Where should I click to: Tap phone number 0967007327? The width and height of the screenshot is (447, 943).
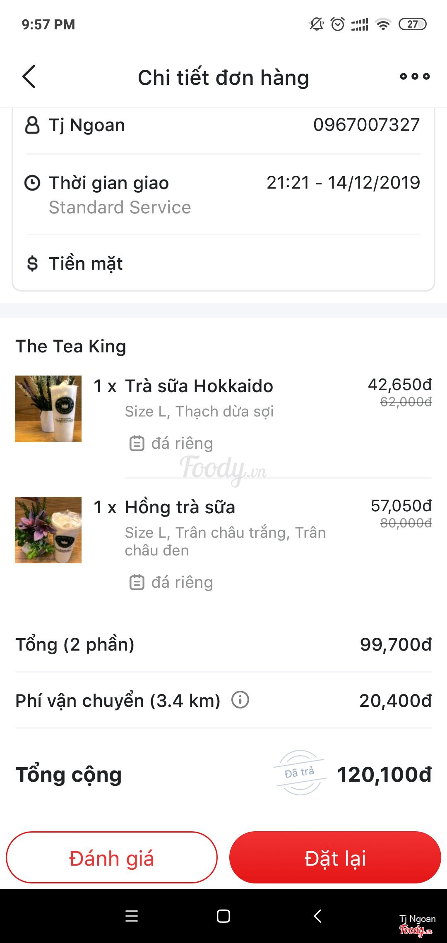pos(366,125)
